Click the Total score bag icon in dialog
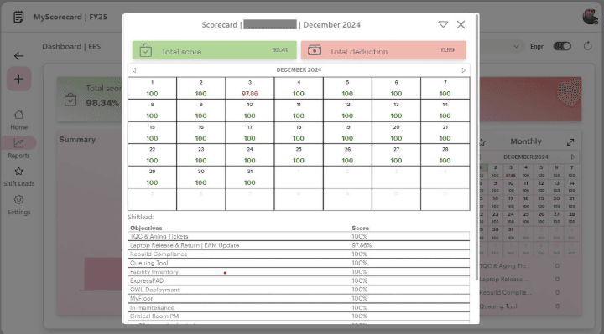This screenshot has height=334, width=604. click(x=146, y=50)
